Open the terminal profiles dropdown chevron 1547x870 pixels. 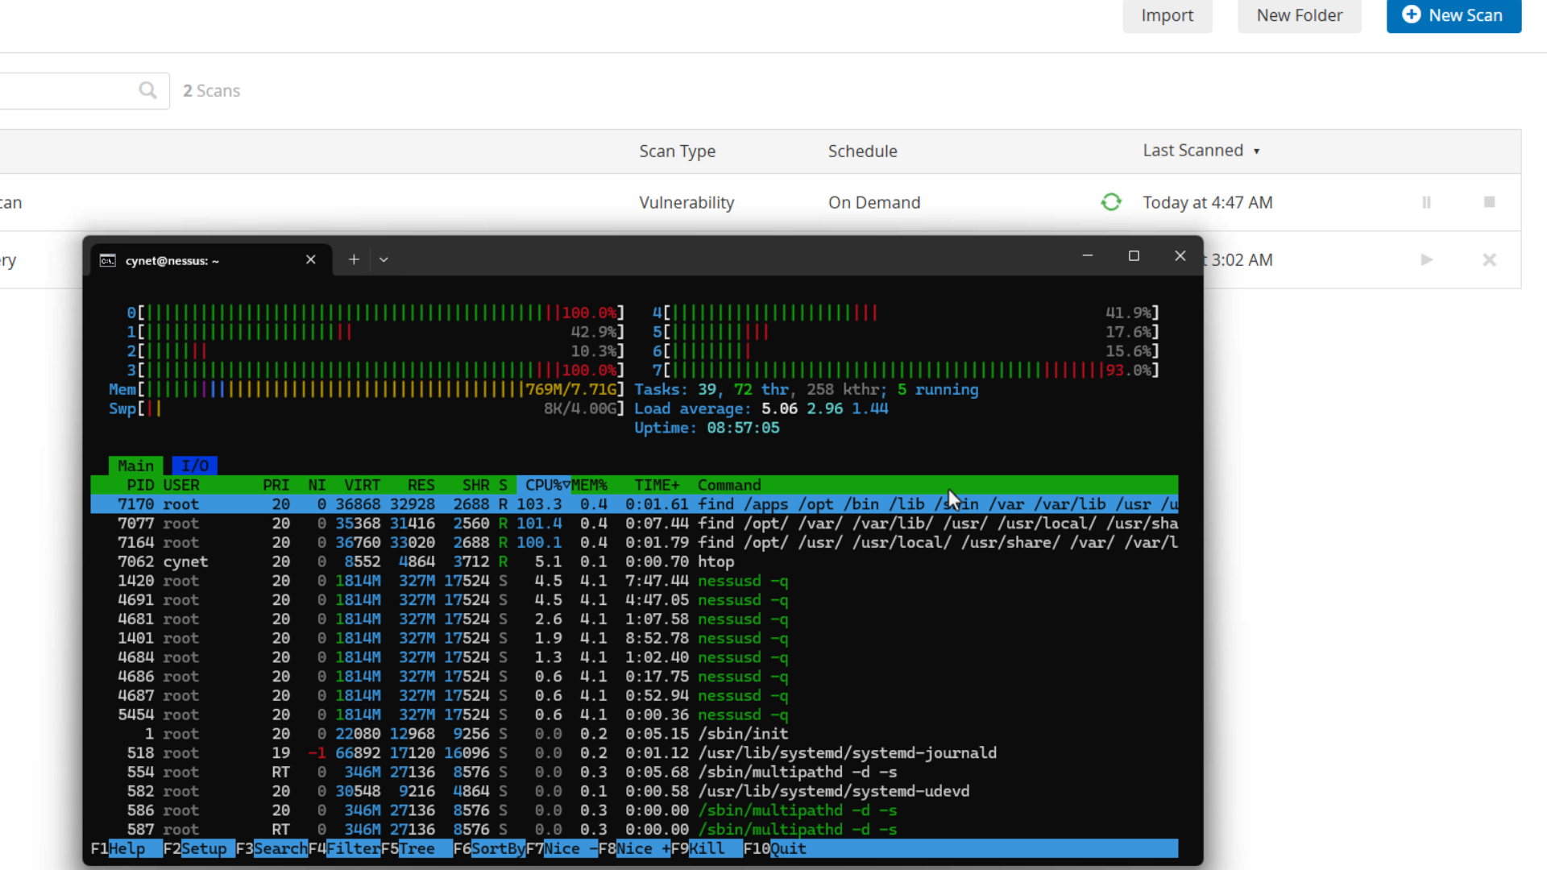tap(384, 259)
